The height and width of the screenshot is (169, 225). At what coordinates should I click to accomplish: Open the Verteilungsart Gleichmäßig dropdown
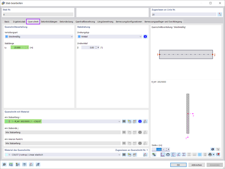tap(72, 36)
